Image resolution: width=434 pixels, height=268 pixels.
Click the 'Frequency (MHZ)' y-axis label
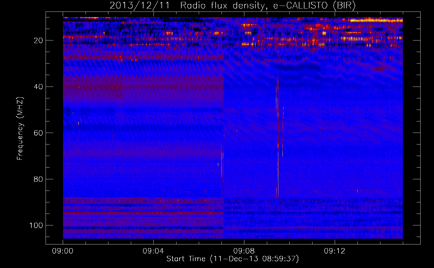[20, 128]
